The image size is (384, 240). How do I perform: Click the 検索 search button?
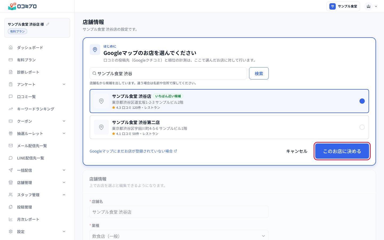tap(259, 73)
